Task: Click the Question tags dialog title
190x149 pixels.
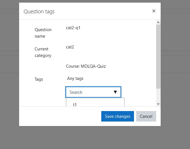Action: click(39, 12)
